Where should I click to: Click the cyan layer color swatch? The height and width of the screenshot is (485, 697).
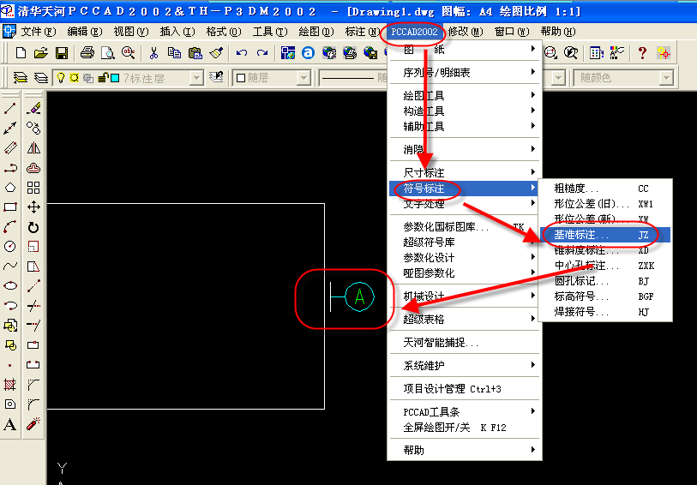point(115,79)
